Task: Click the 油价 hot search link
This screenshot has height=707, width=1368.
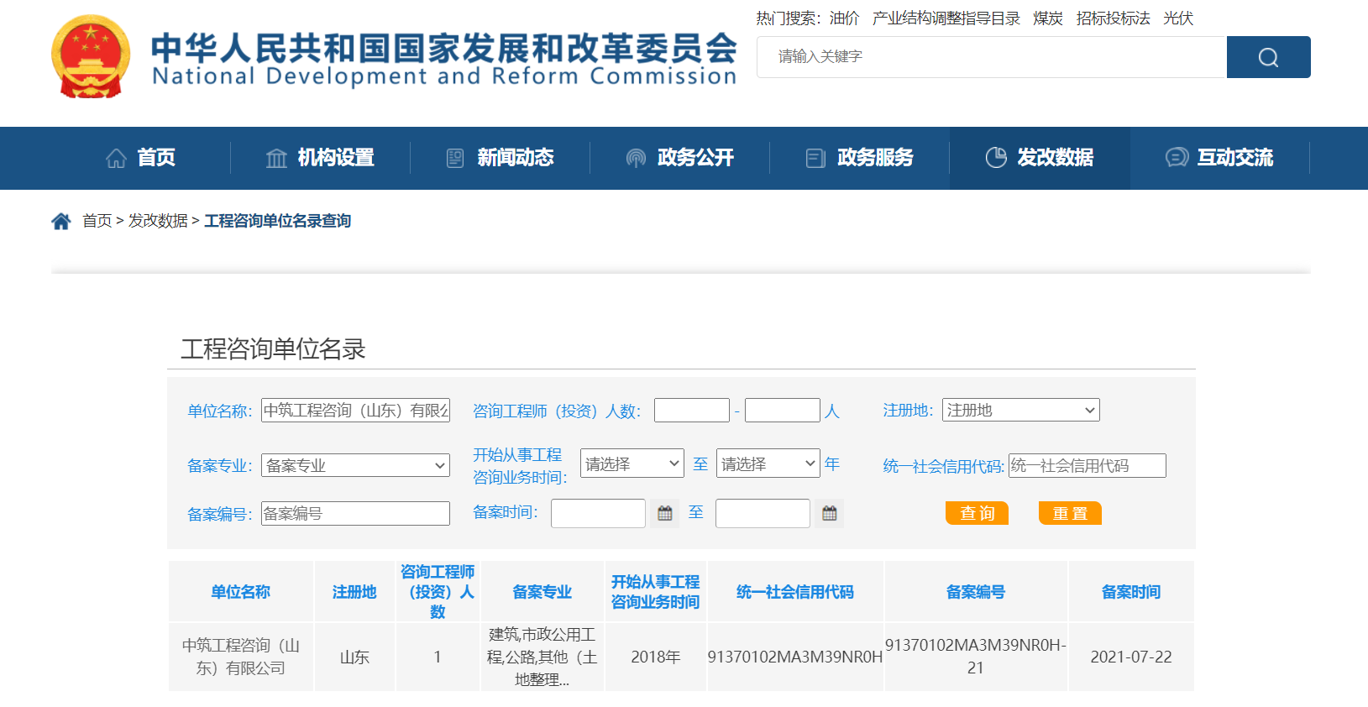Action: pyautogui.click(x=844, y=18)
